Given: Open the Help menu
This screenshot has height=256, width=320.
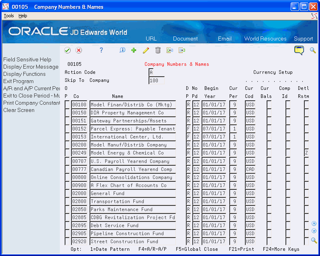Looking at the screenshot, I should [22, 16].
